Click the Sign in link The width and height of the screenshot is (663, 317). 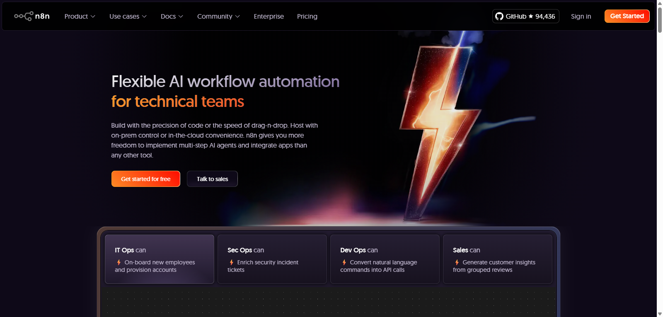pyautogui.click(x=581, y=16)
